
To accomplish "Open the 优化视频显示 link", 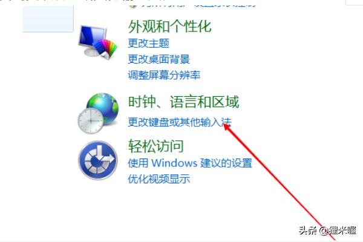I will (x=159, y=179).
